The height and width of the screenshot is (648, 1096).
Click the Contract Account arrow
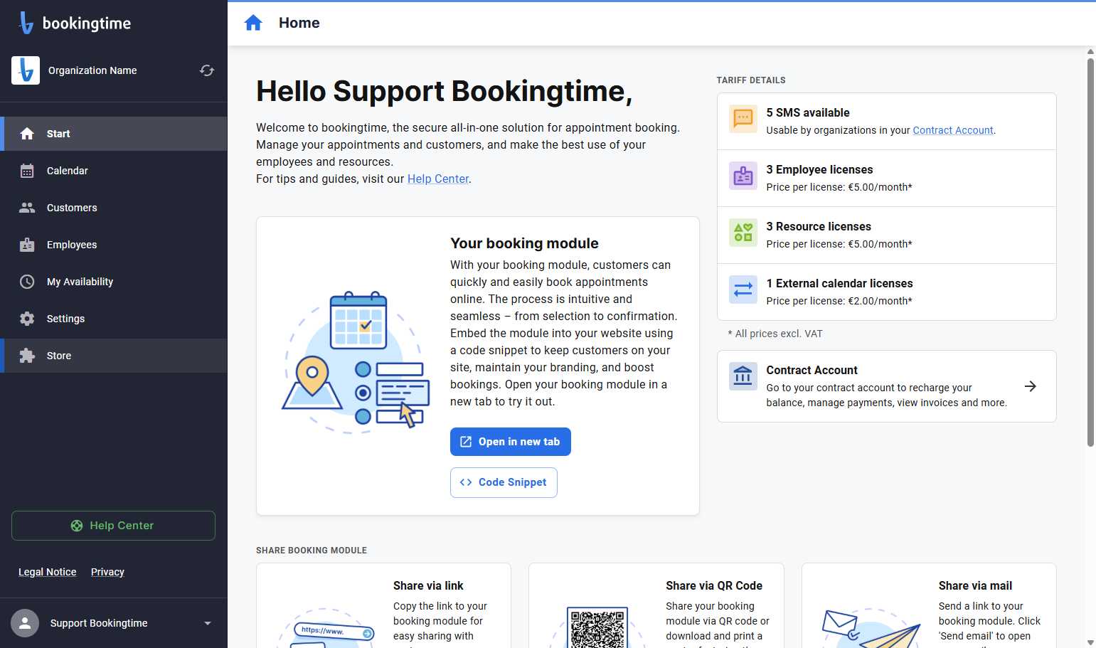pyautogui.click(x=1031, y=386)
